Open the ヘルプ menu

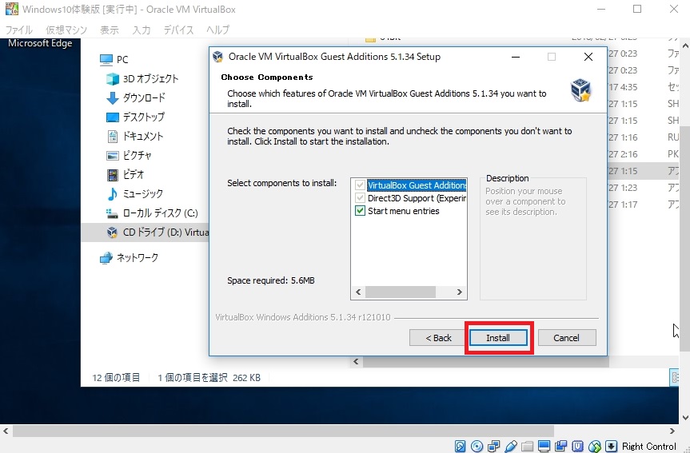click(217, 30)
